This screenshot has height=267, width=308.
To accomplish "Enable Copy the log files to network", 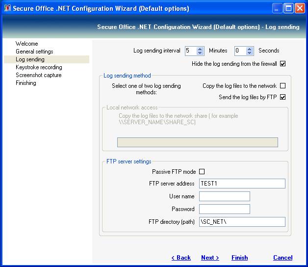I will [282, 86].
